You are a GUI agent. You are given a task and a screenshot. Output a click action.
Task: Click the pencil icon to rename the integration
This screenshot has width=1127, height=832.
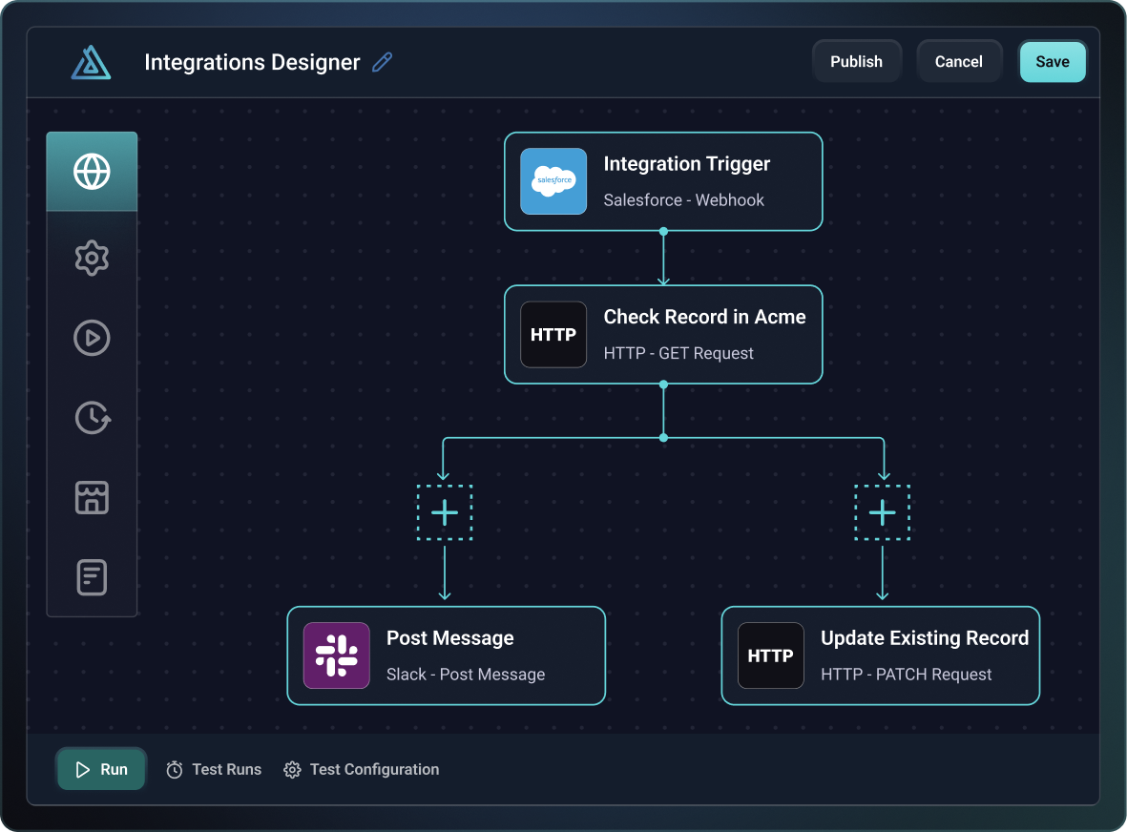coord(381,61)
